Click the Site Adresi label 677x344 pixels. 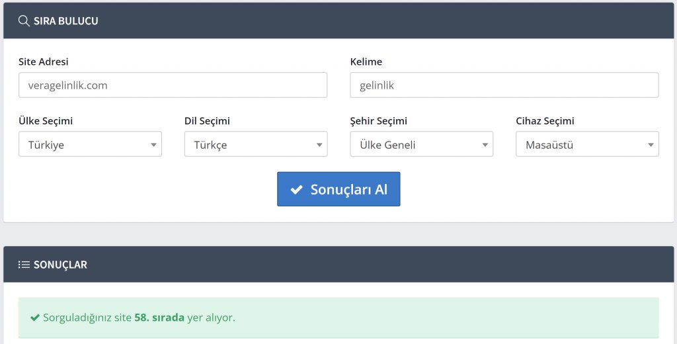[44, 62]
